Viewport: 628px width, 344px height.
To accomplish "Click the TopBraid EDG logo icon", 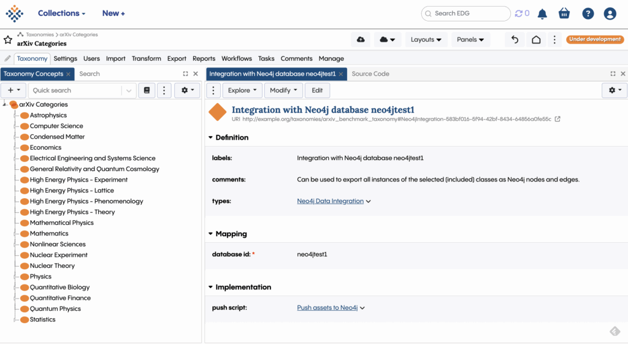I will coord(15,13).
